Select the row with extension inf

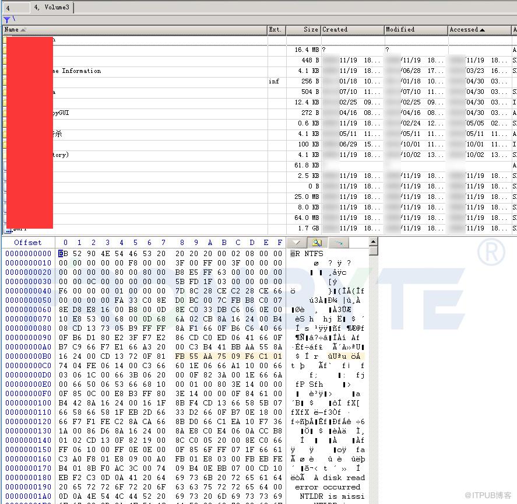click(259, 82)
